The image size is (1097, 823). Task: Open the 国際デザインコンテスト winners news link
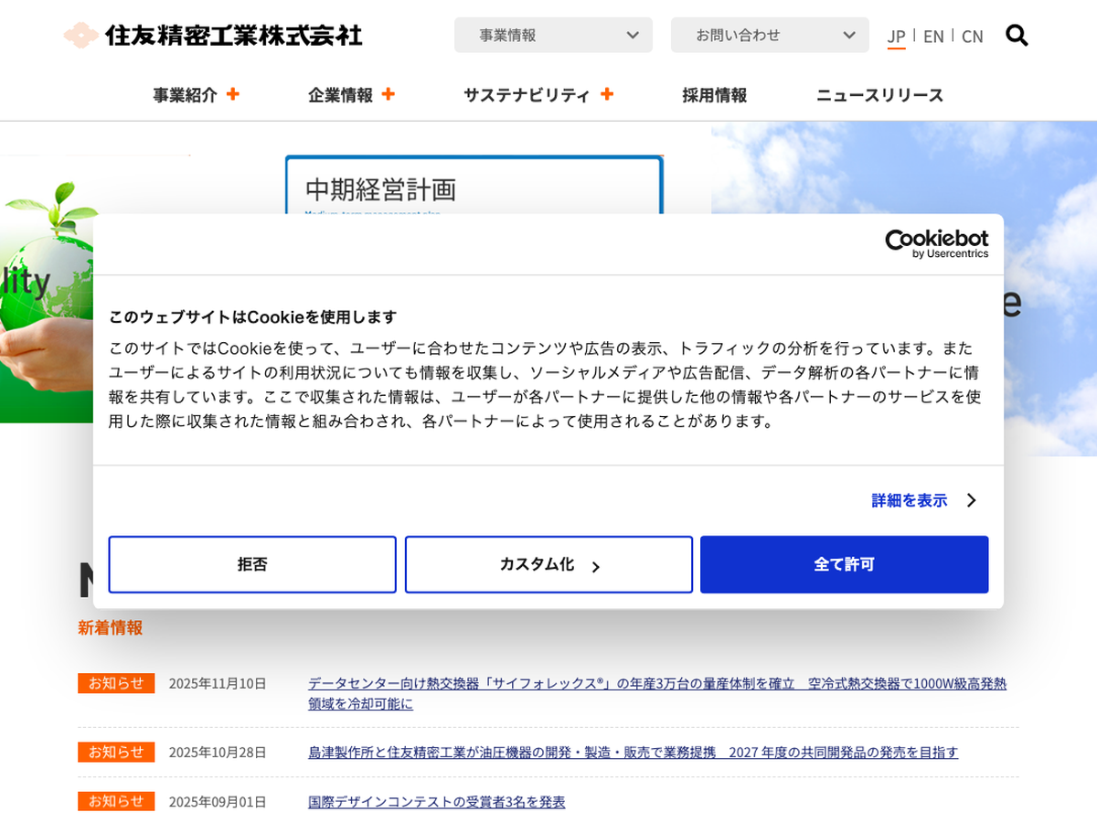click(436, 802)
